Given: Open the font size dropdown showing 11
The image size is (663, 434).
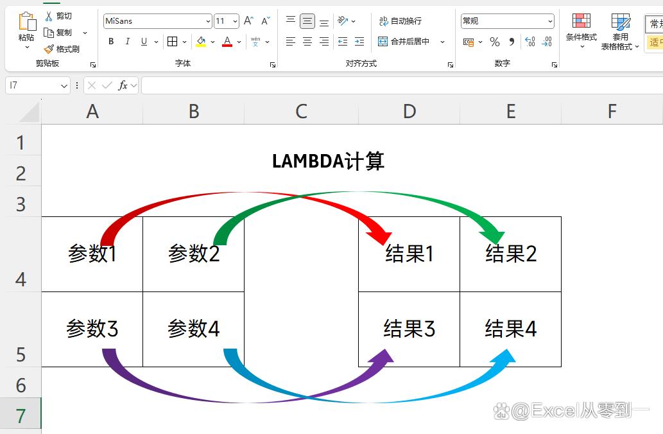Looking at the screenshot, I should click(x=236, y=21).
